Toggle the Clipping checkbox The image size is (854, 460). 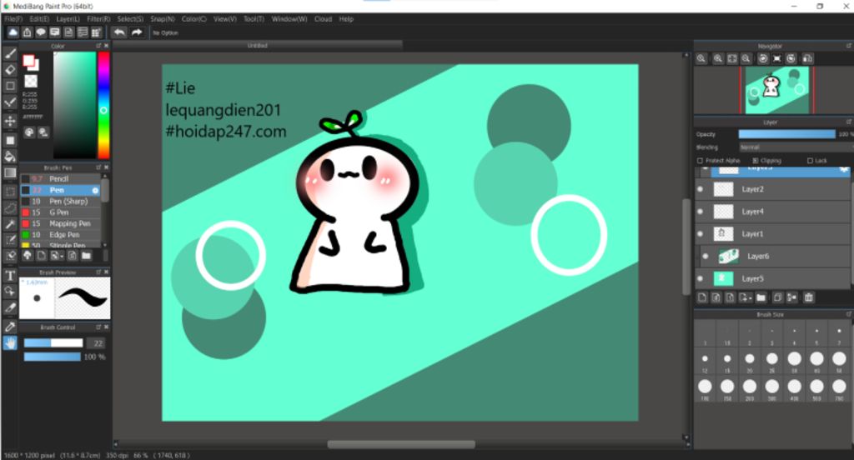click(755, 161)
